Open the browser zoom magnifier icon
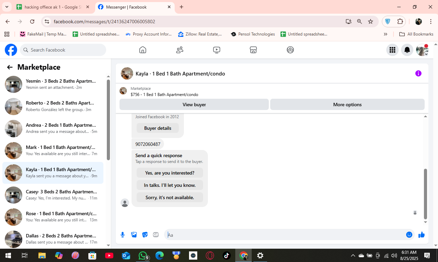Viewport: 438px width, 262px height. click(359, 22)
